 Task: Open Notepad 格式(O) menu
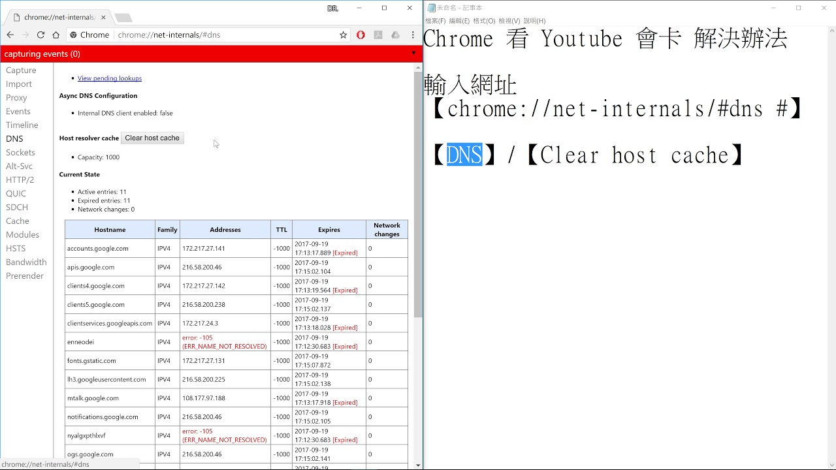pos(484,21)
